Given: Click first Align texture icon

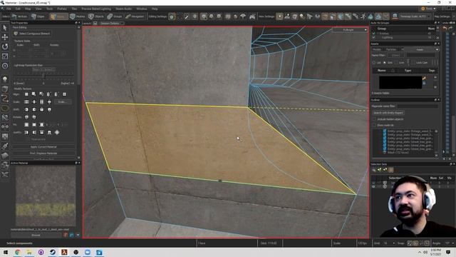Looking at the screenshot, I should click(x=26, y=94).
